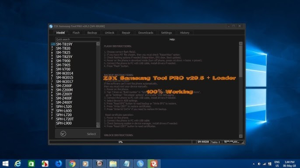This screenshot has width=300, height=168.
Task: Switch to Z3X tool taskbar icon
Action: (x=140, y=163)
